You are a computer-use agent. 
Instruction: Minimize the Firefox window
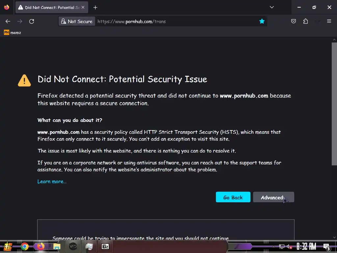click(299, 7)
